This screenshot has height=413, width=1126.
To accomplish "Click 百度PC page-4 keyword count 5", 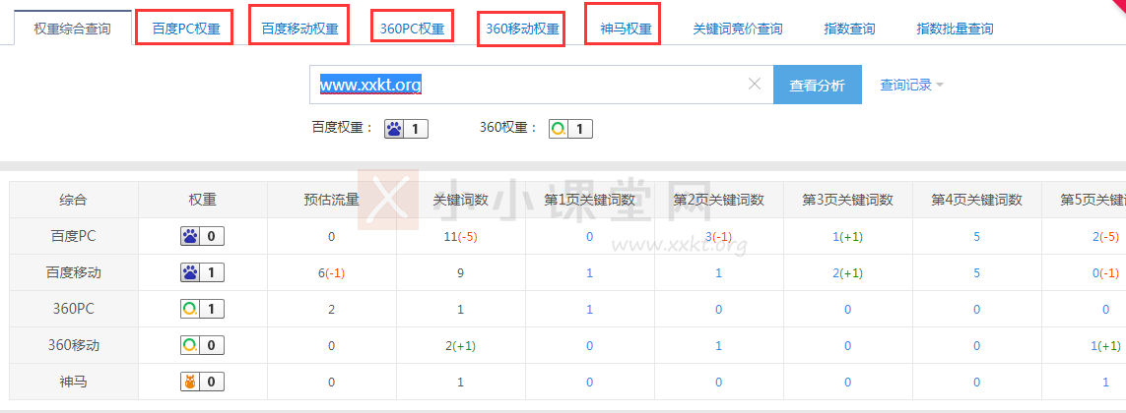I will pos(976,237).
